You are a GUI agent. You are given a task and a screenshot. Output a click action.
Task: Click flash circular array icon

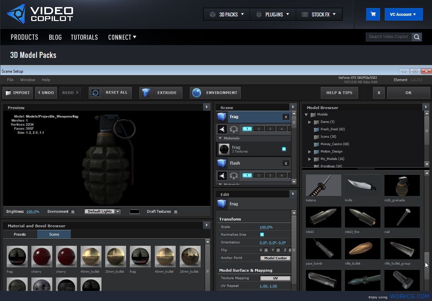coord(234,175)
